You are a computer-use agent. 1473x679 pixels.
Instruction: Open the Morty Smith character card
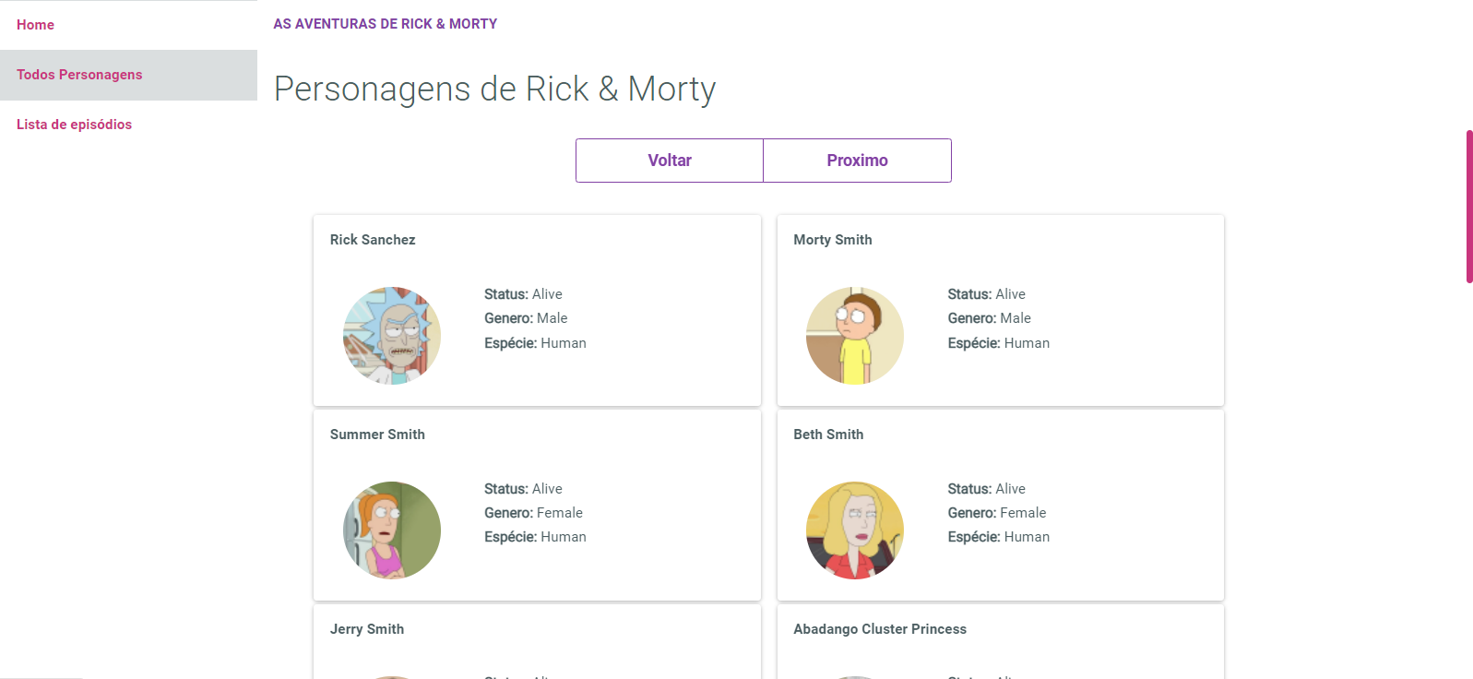[x=1000, y=310]
